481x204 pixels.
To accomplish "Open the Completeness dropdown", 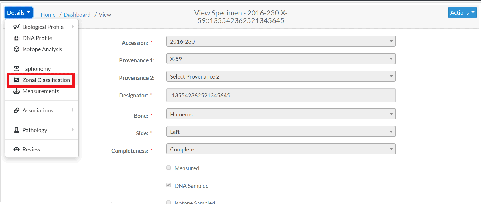I will [x=281, y=149].
